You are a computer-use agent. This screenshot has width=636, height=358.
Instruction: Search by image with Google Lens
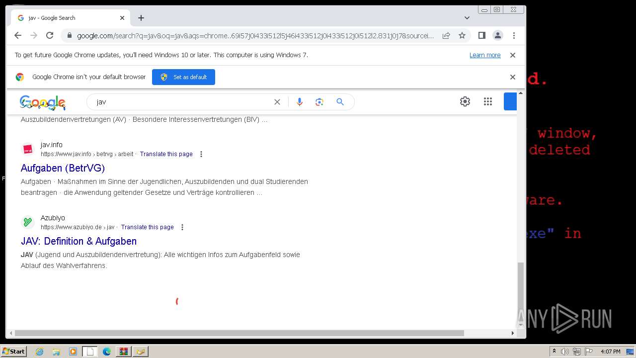(x=319, y=102)
